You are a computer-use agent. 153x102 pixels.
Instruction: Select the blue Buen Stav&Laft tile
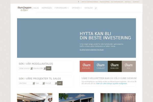(101, 66)
